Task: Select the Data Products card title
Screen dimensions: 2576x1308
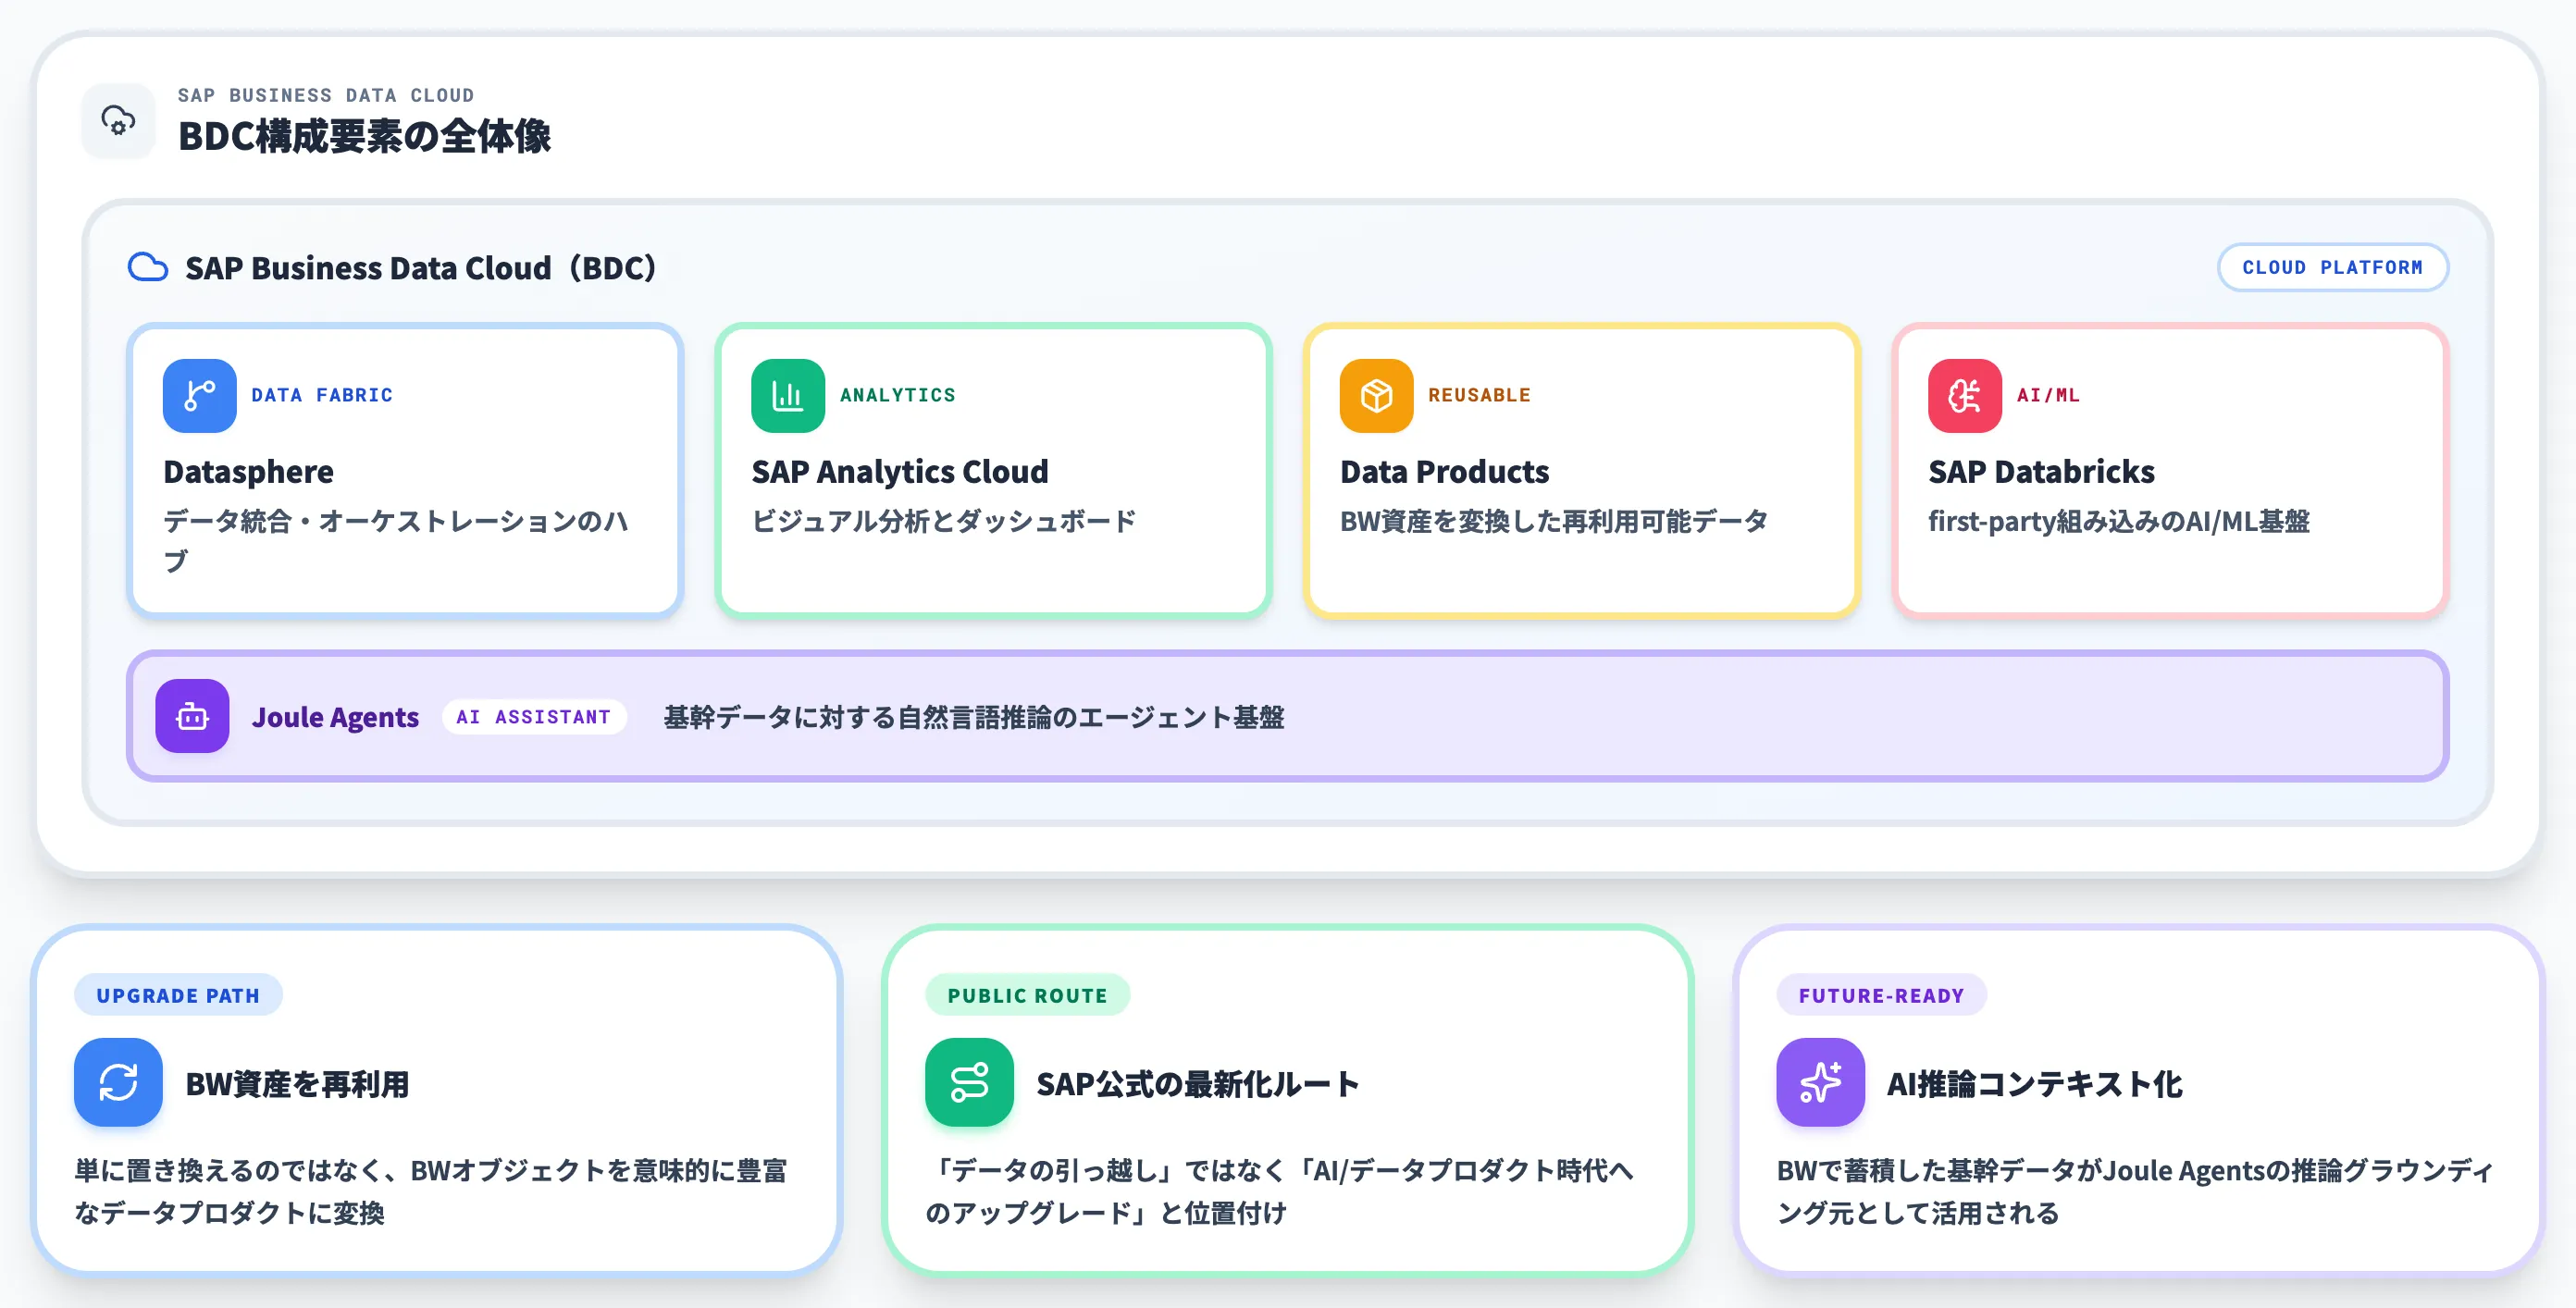Action: 1444,471
